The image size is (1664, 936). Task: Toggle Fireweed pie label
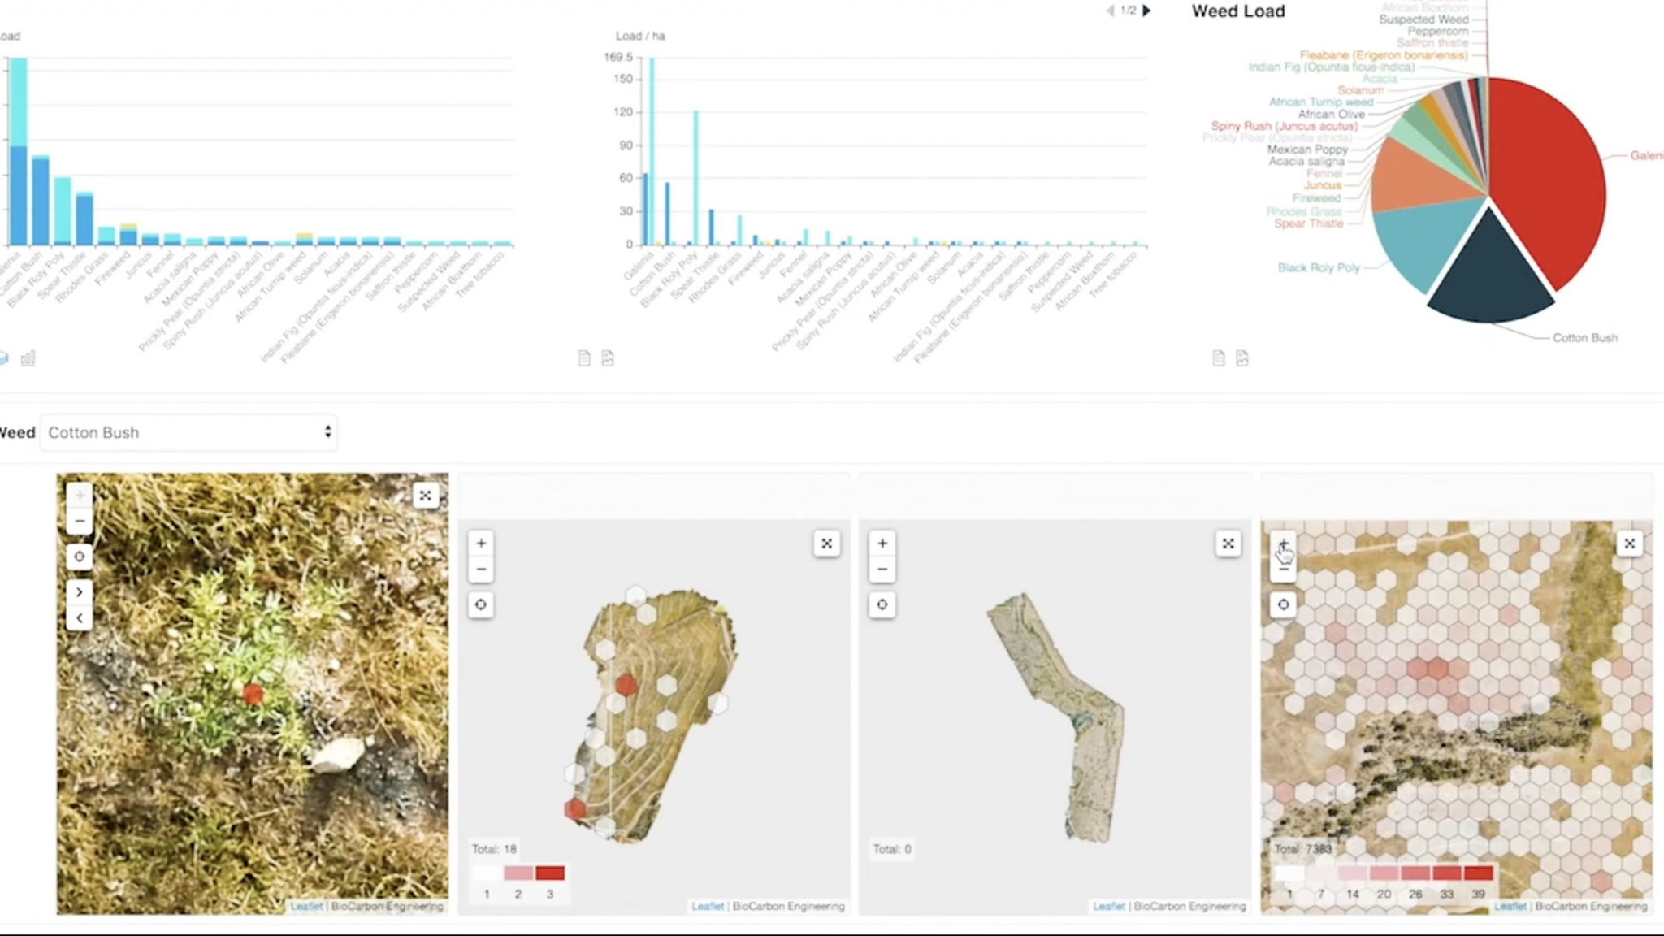1317,198
